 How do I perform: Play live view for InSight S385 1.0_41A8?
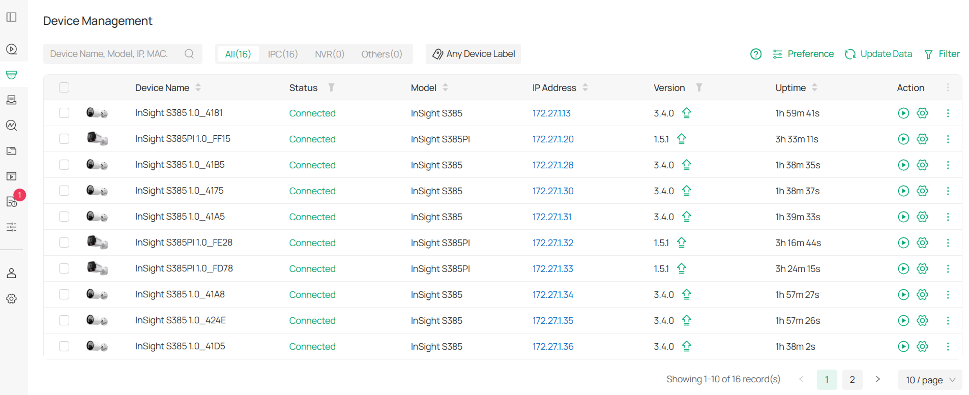[x=903, y=295]
